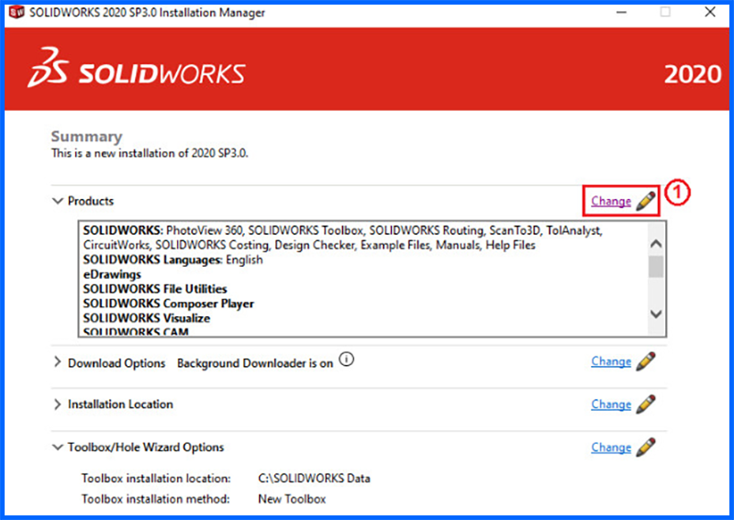Viewport: 734px width, 520px height.
Task: Select SOLIDWORKS File Utilities in products list
Action: click(x=155, y=289)
